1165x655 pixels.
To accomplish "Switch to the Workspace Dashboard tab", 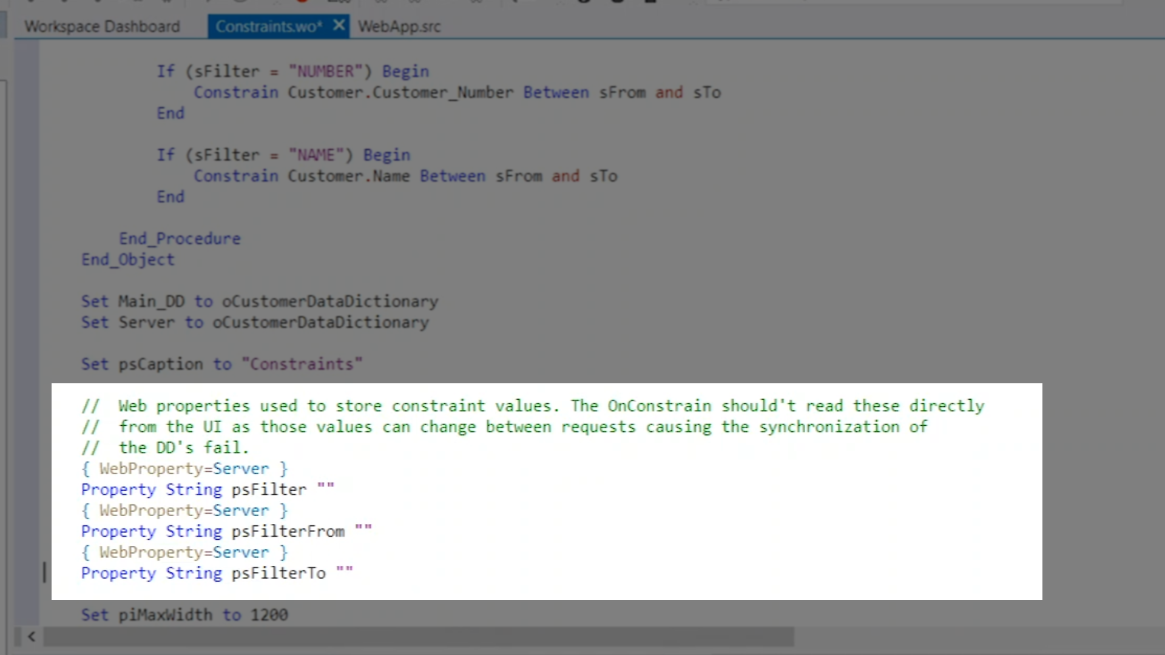I will [x=102, y=27].
